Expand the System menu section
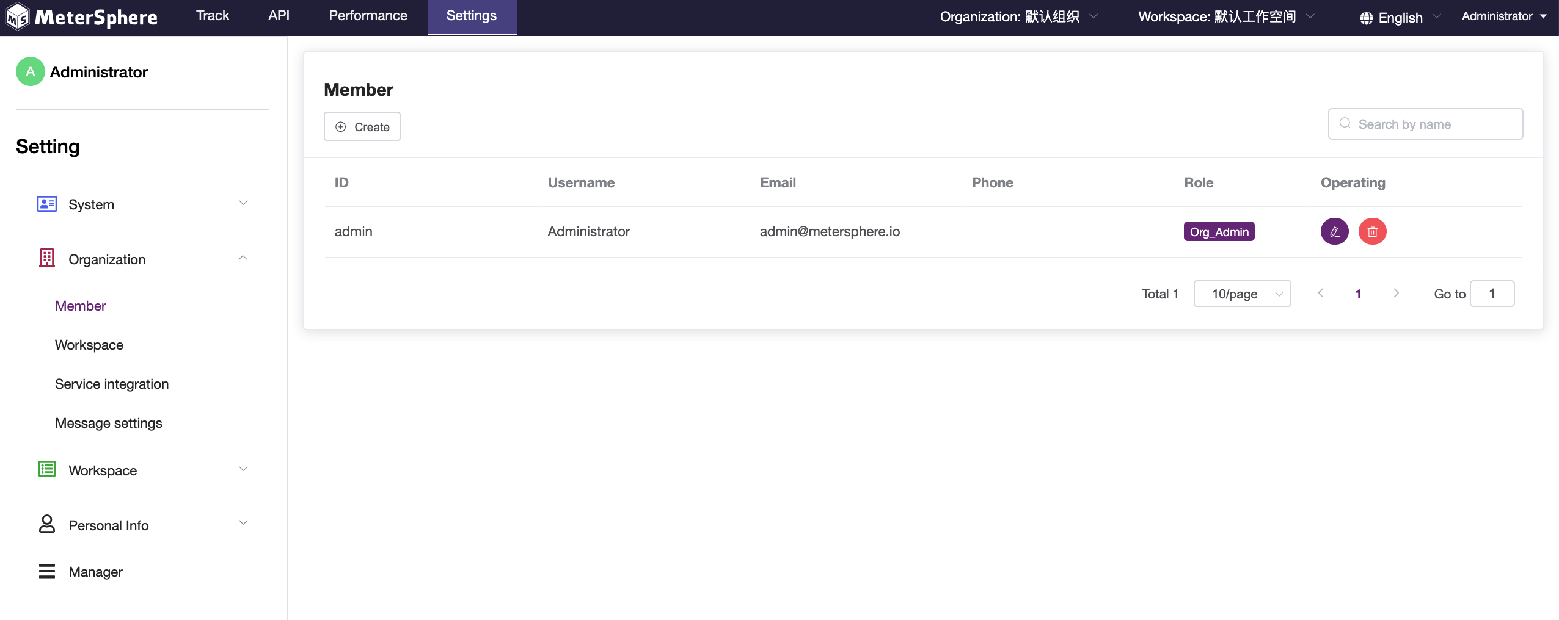 tap(243, 203)
